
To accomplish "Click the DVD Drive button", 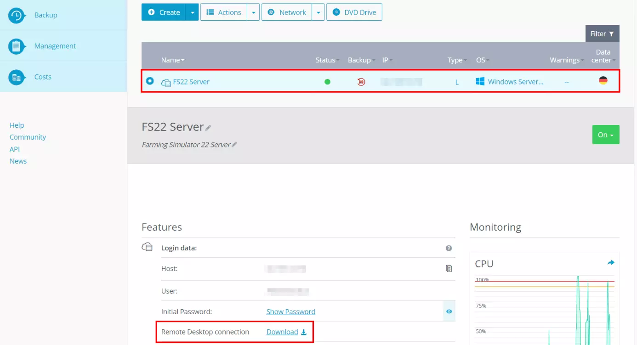I will [354, 12].
